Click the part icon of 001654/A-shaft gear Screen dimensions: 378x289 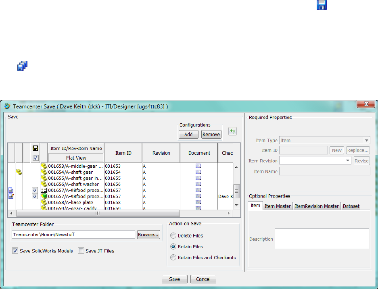[x=44, y=172]
